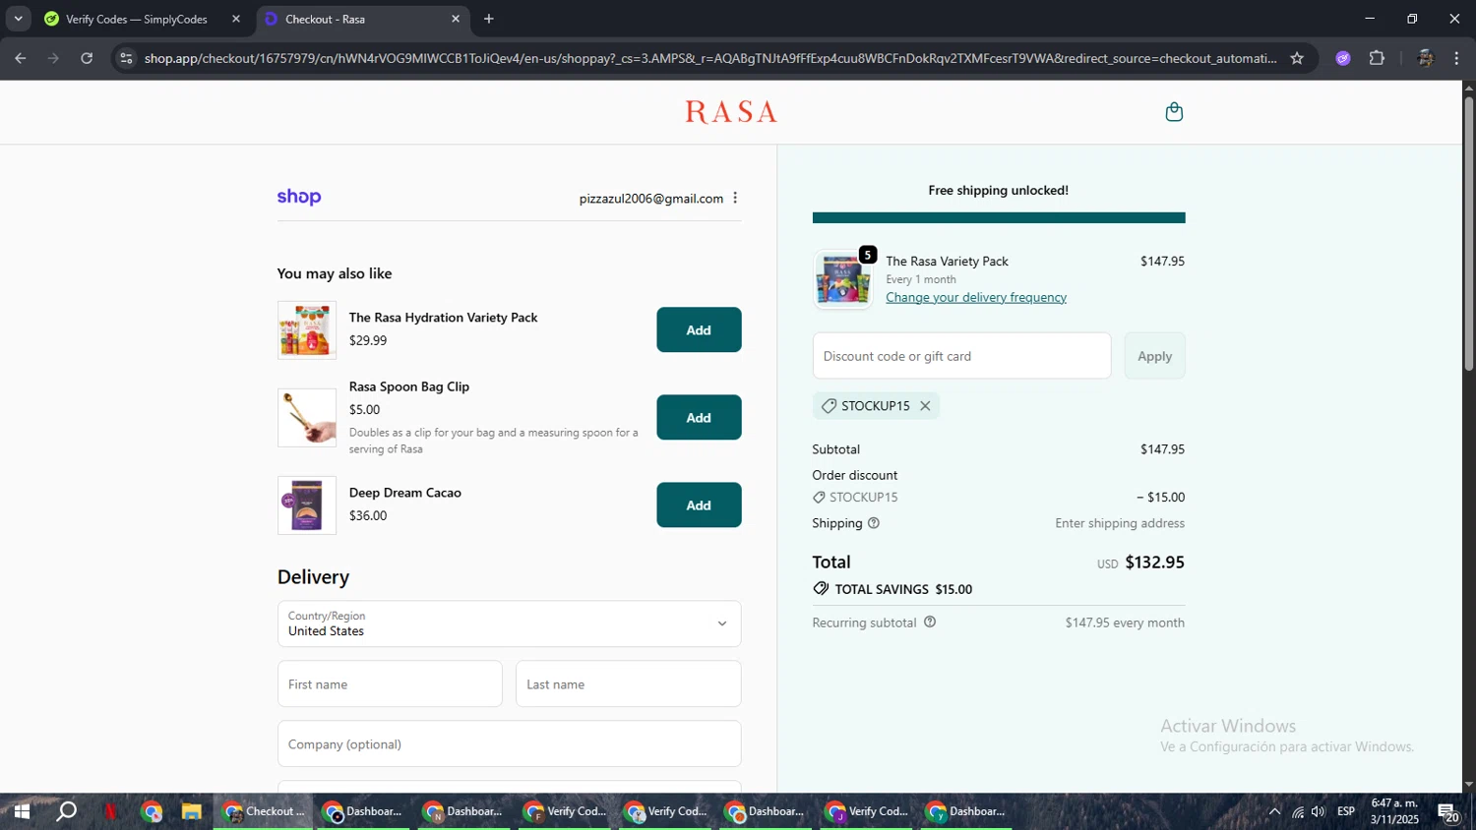Click '$147.95 every month' recurring value
The width and height of the screenshot is (1476, 830).
1125,622
